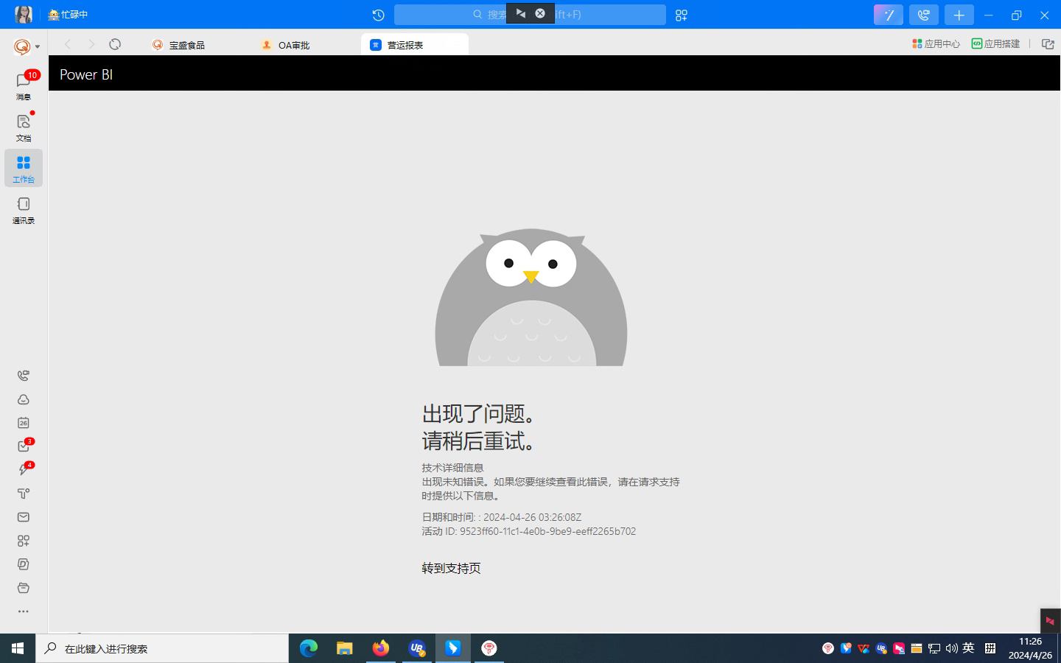This screenshot has width=1061, height=663.
Task: Click the red flag widget bottom-right
Action: [1050, 621]
